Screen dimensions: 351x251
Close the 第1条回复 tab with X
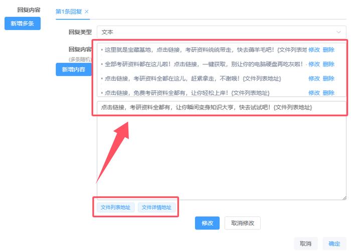87,12
